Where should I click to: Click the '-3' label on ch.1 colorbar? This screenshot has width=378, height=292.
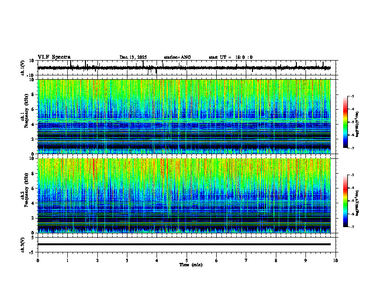pyautogui.click(x=352, y=96)
